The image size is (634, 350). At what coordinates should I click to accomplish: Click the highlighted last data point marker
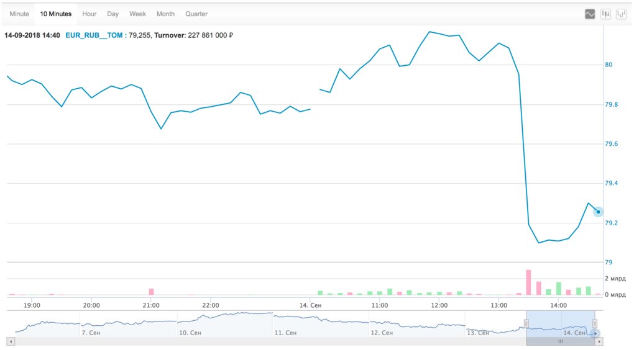(x=598, y=212)
